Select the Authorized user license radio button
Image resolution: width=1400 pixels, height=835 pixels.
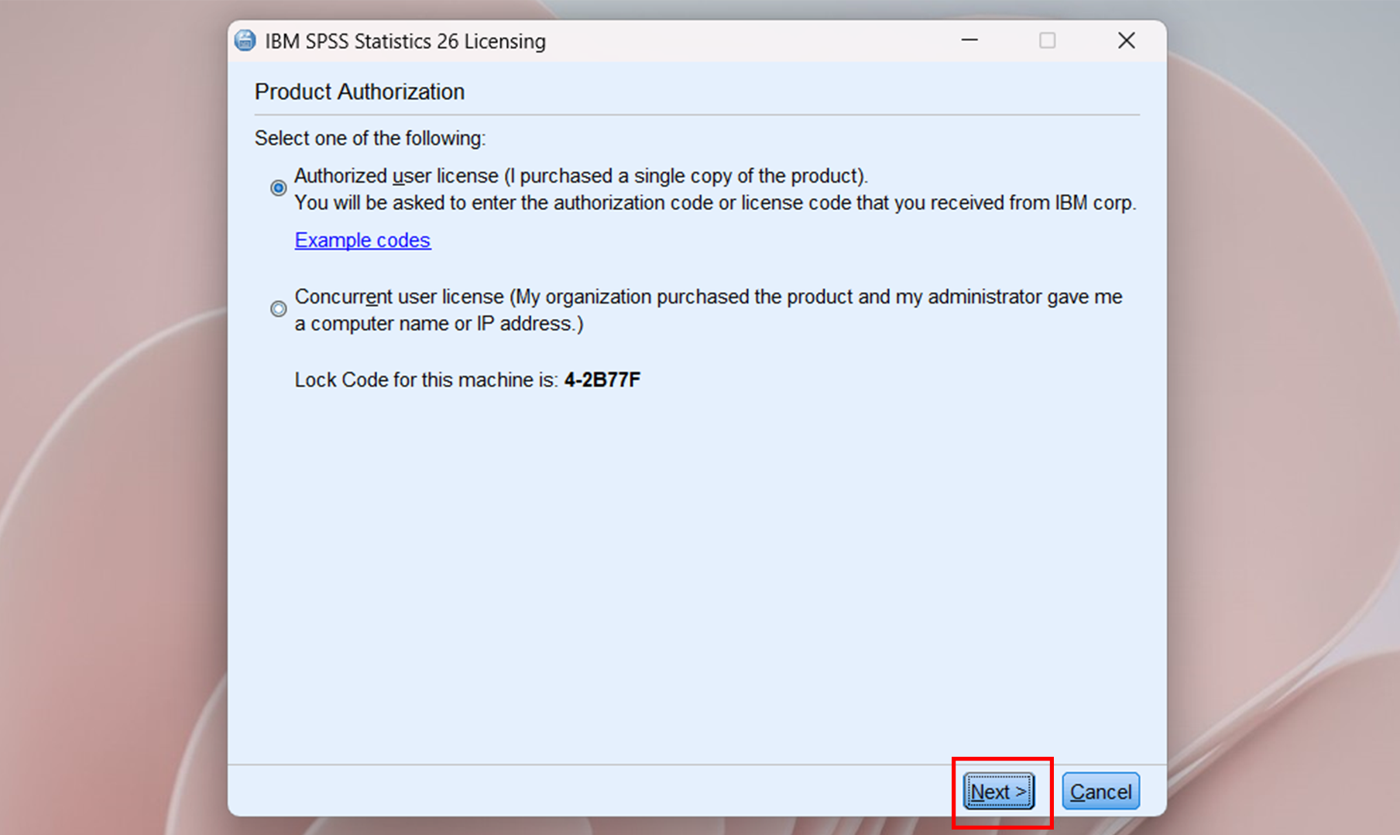click(278, 188)
